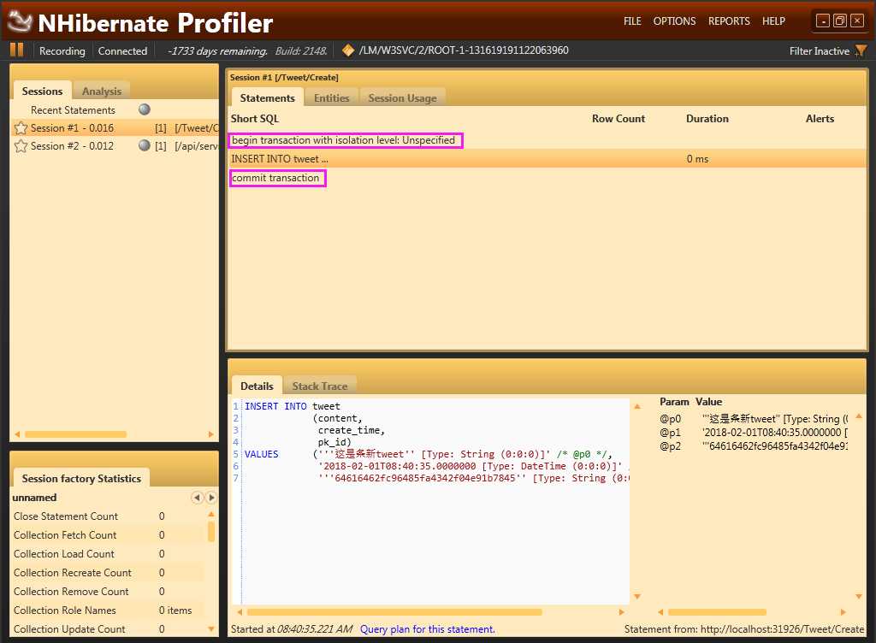
Task: Click the parameters pane horizontal scrollbar
Action: (x=717, y=612)
